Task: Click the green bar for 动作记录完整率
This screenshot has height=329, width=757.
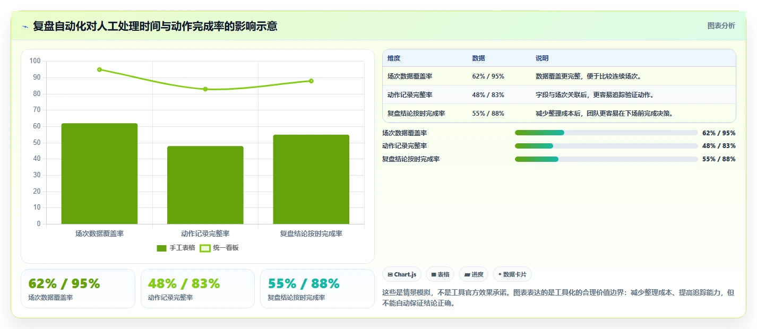Action: (x=205, y=185)
